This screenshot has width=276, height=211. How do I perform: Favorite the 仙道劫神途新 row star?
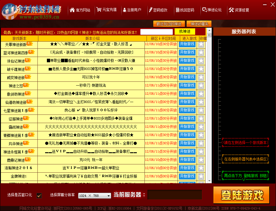[201, 102]
